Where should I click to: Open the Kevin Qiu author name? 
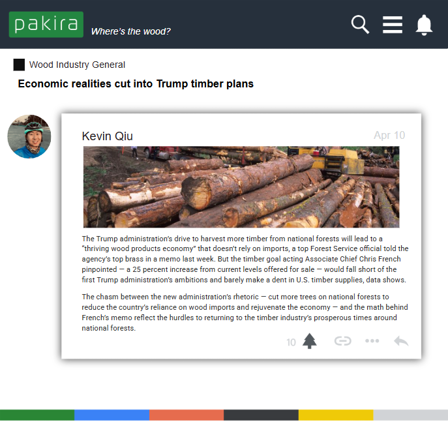click(x=107, y=136)
